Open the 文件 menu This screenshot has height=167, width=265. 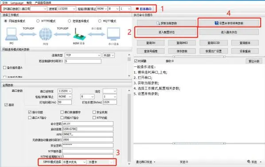point(5,3)
